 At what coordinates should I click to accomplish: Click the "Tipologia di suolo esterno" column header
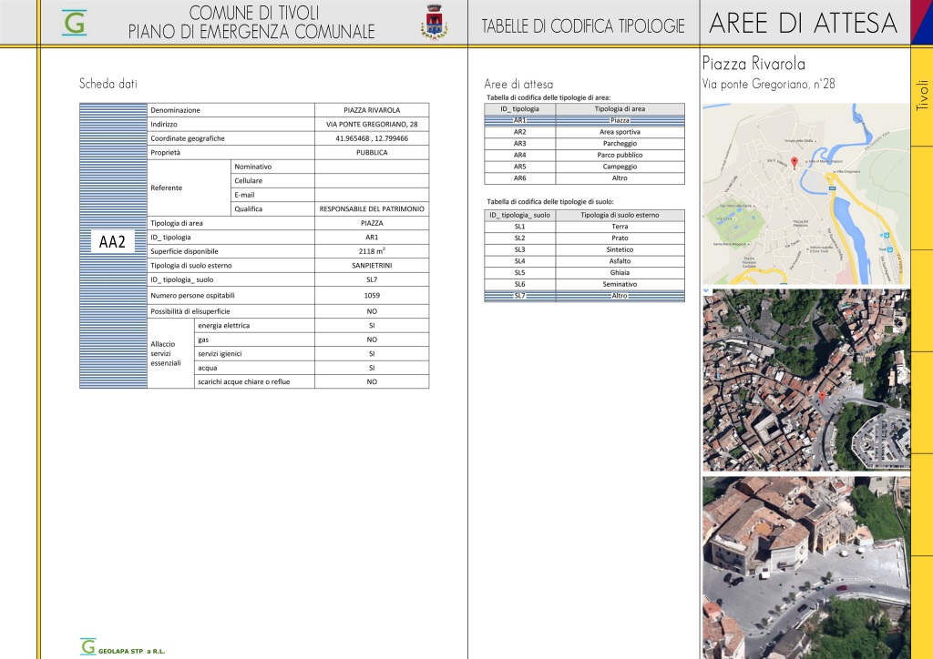pos(620,215)
